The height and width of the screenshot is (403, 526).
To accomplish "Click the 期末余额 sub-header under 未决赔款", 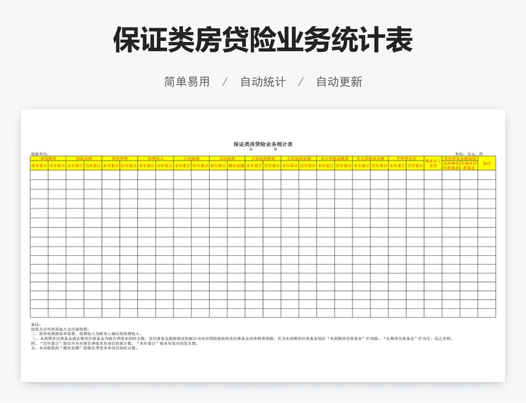I will click(236, 166).
